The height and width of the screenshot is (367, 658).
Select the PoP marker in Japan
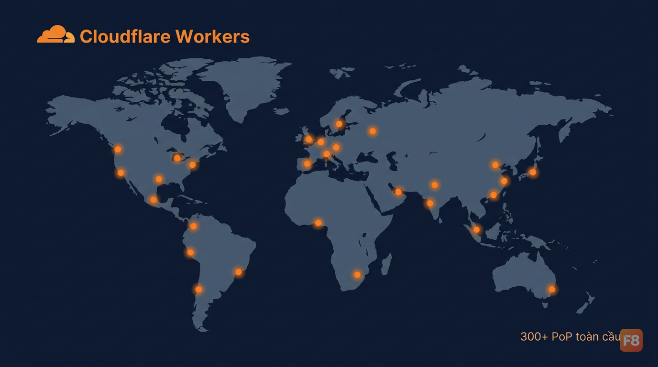[533, 172]
